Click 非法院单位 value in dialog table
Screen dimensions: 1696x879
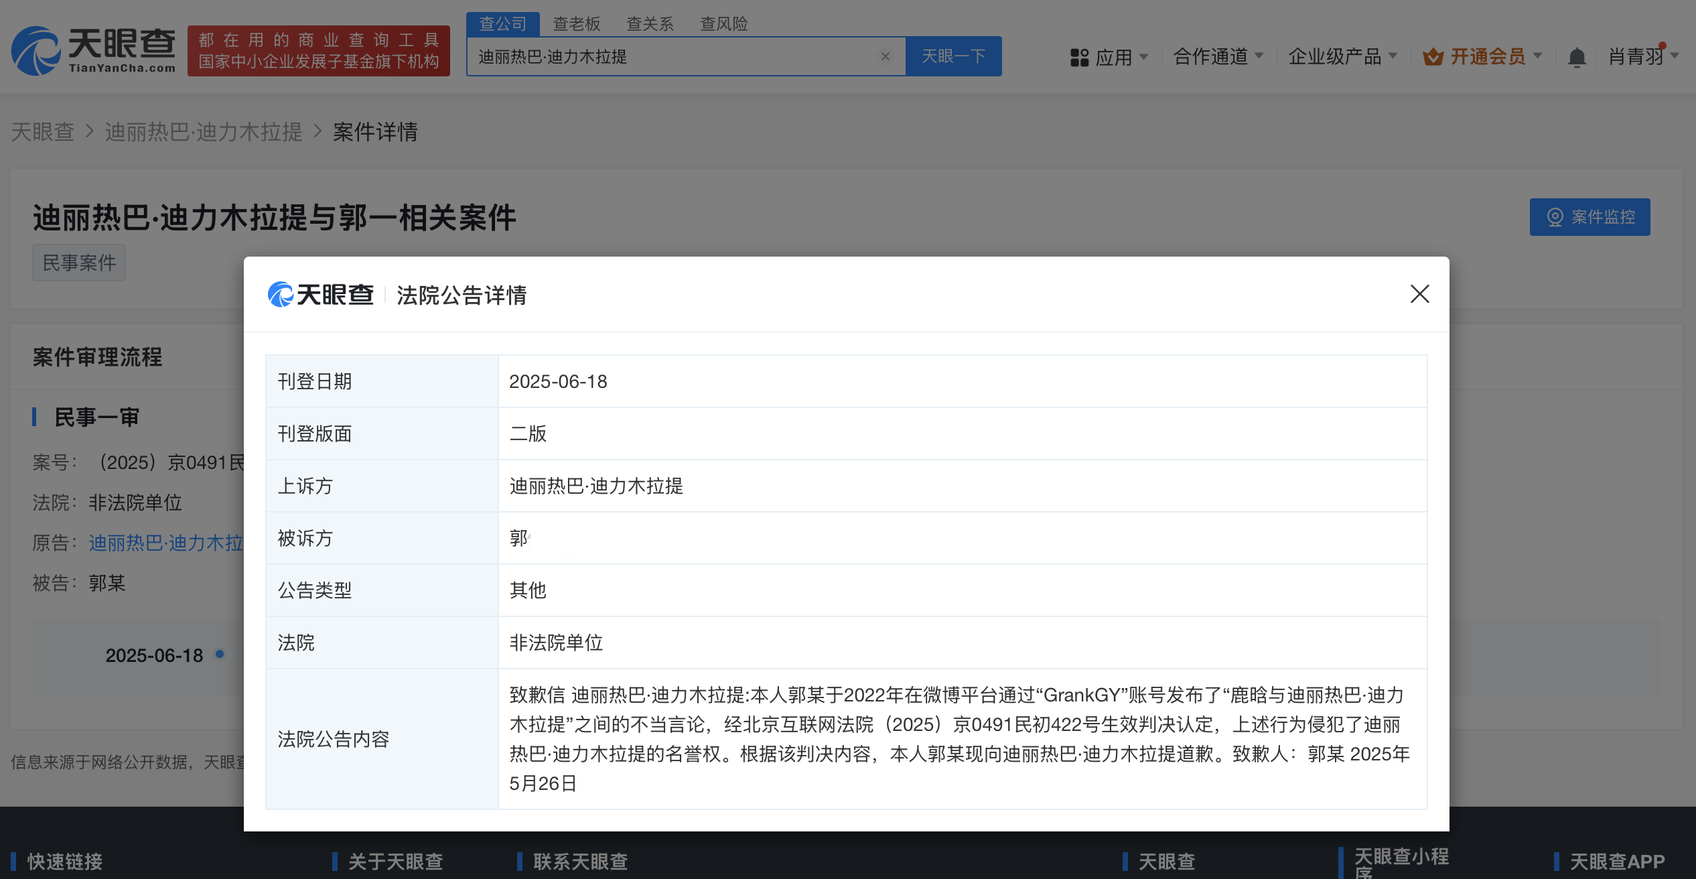point(556,643)
